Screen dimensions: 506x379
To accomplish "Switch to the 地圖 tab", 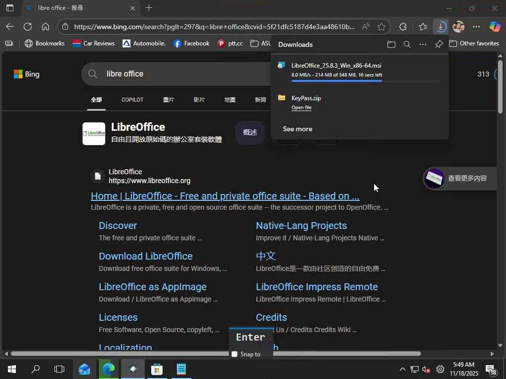I will (x=230, y=100).
